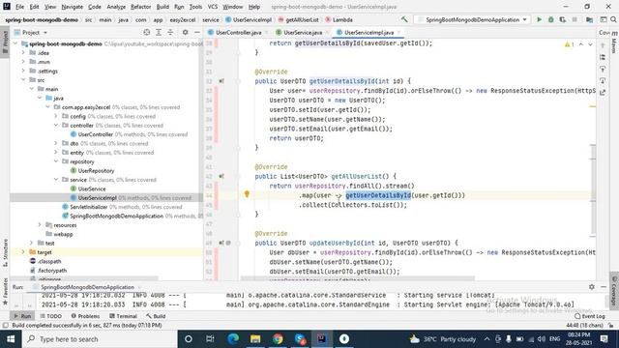Open File Explorer from taskbar
The width and height of the screenshot is (619, 348).
pos(255,339)
